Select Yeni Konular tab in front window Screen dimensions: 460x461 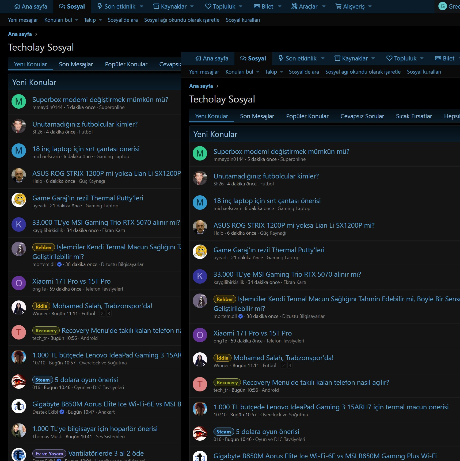tap(212, 116)
